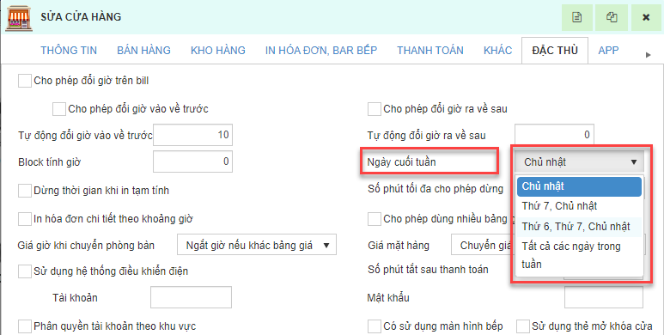This screenshot has height=335, width=664.
Task: Toggle Có sử dụng màn hình bếp
Action: (x=375, y=326)
